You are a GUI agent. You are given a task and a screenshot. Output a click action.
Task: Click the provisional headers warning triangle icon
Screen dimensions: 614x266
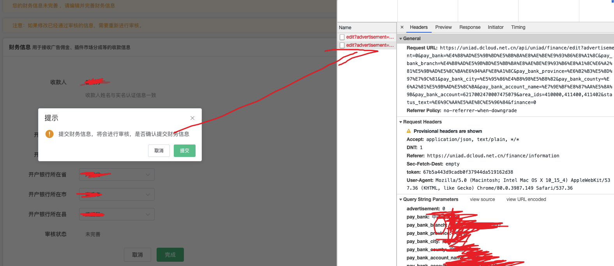[x=409, y=131]
